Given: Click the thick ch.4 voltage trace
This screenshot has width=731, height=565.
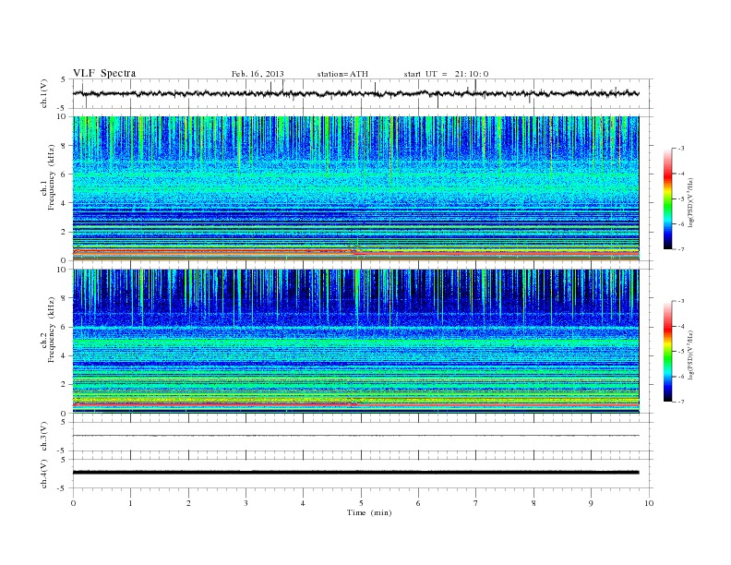Looking at the screenshot, I should click(x=355, y=473).
